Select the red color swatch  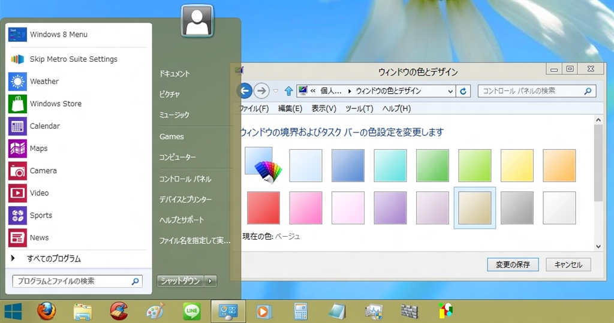[x=263, y=207]
